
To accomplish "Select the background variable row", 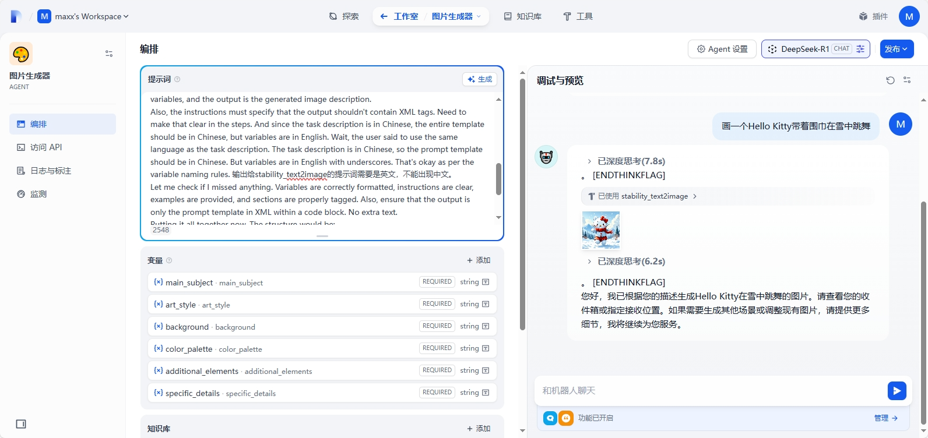I will 322,326.
